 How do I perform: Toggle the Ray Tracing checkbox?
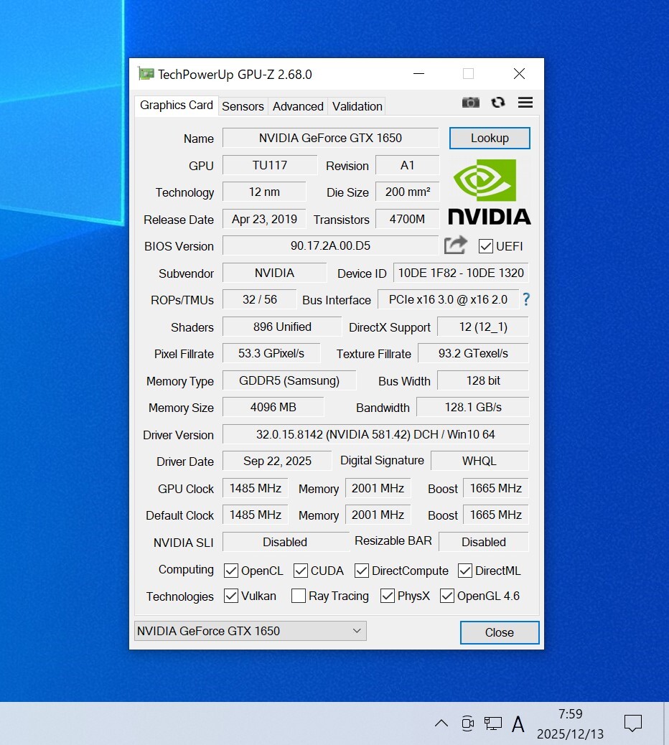pyautogui.click(x=299, y=596)
